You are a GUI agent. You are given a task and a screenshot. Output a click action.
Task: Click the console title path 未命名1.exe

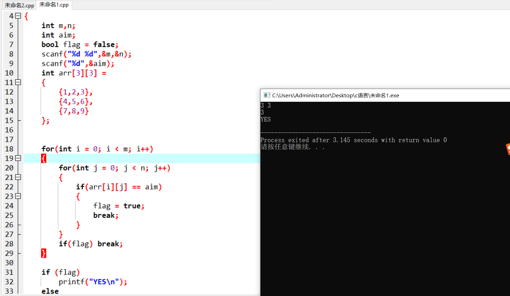(x=335, y=96)
